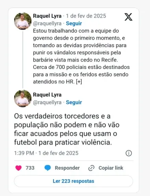150x196 pixels.
Task: Open Raquel Lyra's second profile picture
Action: [x=23, y=98]
